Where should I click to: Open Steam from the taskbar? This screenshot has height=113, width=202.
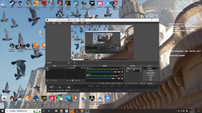72,111
